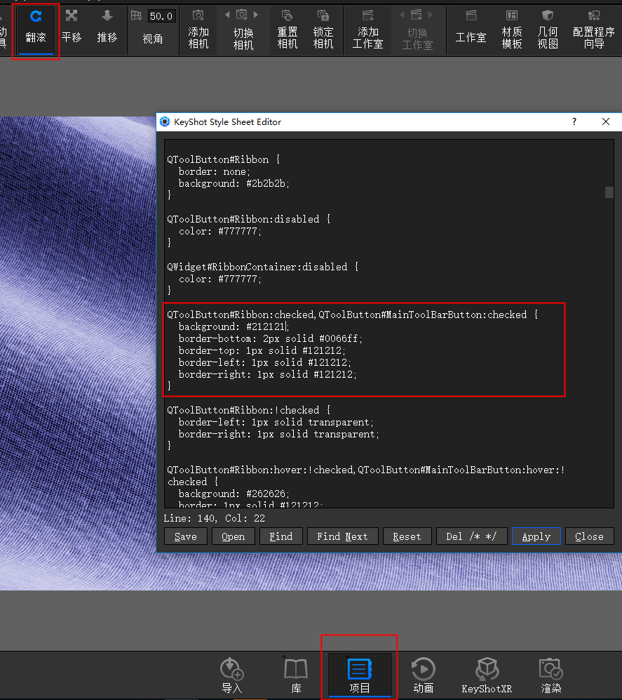The height and width of the screenshot is (700, 622).
Task: Click 导入 import in bottom toolbar
Action: point(232,675)
